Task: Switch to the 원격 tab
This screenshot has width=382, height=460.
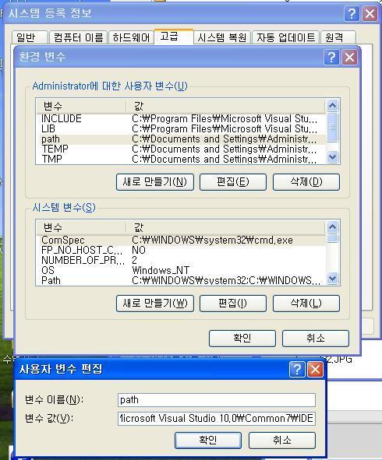Action: [x=338, y=37]
